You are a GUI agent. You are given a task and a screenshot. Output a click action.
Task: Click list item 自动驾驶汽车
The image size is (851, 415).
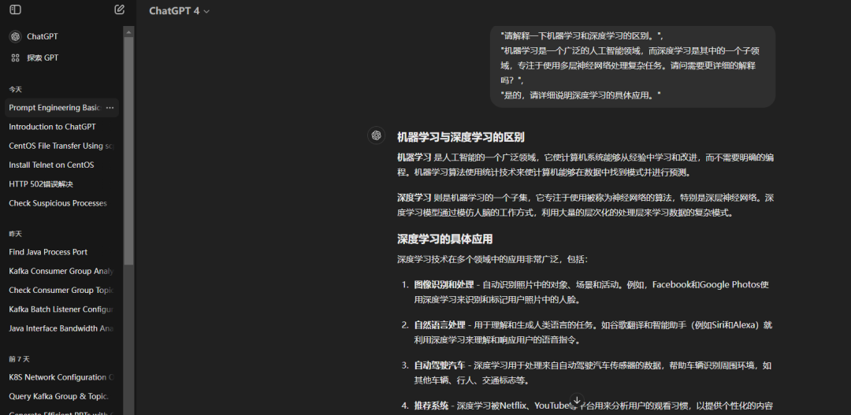pos(440,366)
